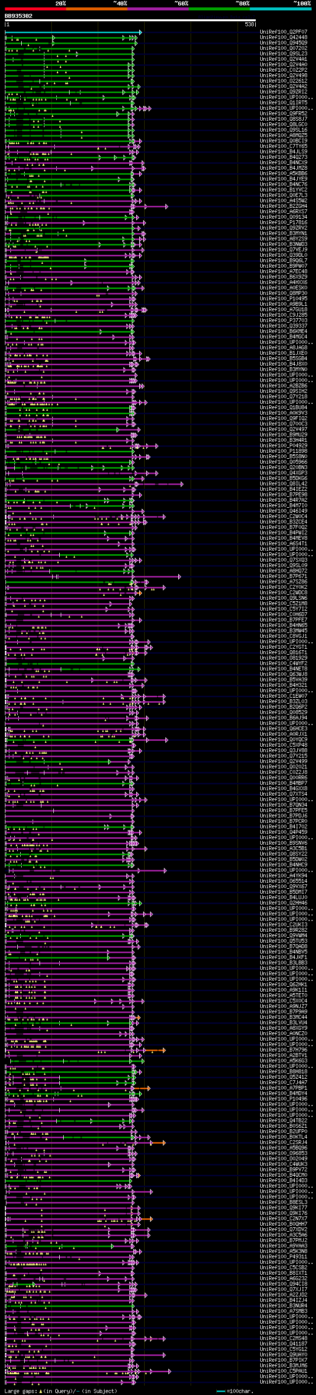The width and height of the screenshot is (316, 1395).
Task: Select the orange ~40% identity legend bar
Action: pos(97,9)
